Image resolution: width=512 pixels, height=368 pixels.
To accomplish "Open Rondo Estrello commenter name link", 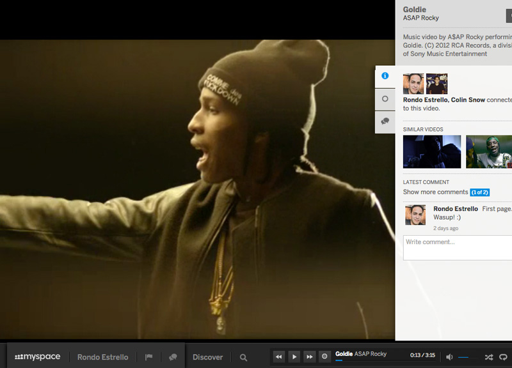I will coord(456,209).
